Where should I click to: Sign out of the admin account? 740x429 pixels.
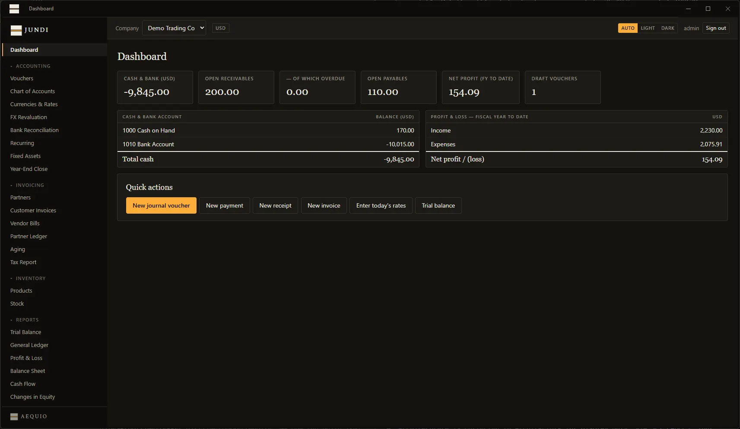(716, 28)
